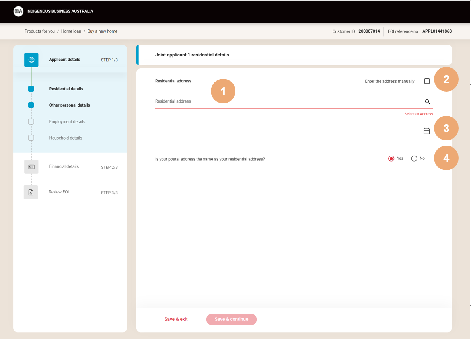The width and height of the screenshot is (471, 339).
Task: Click the address search magnifier icon
Action: coord(428,102)
